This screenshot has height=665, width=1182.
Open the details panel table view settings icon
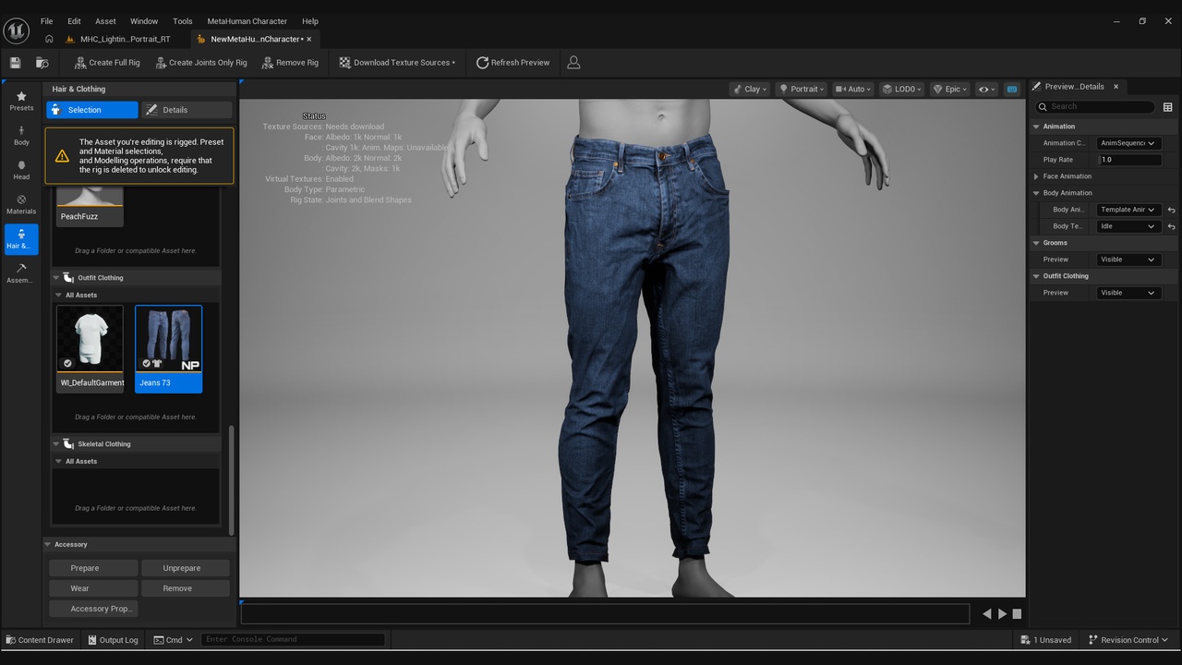tap(1167, 107)
